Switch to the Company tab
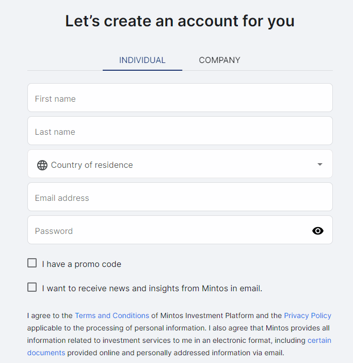The image size is (353, 363). [x=219, y=60]
